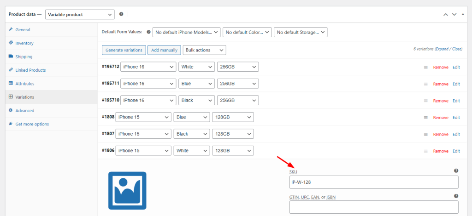Image resolution: width=472 pixels, height=216 pixels.
Task: Remove variation #195710
Action: pyautogui.click(x=440, y=101)
